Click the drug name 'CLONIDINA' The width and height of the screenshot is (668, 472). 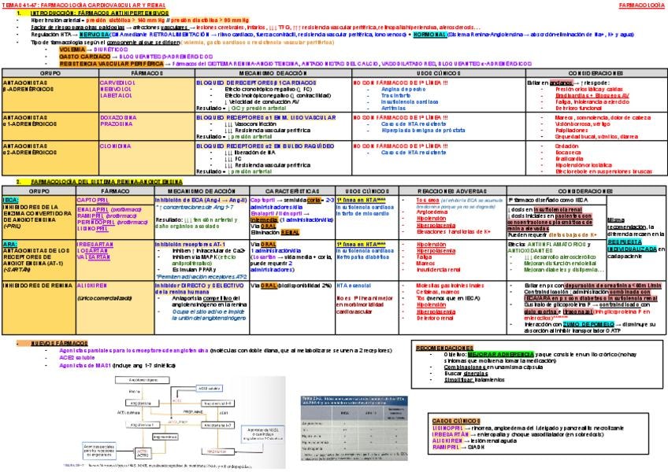(x=115, y=146)
